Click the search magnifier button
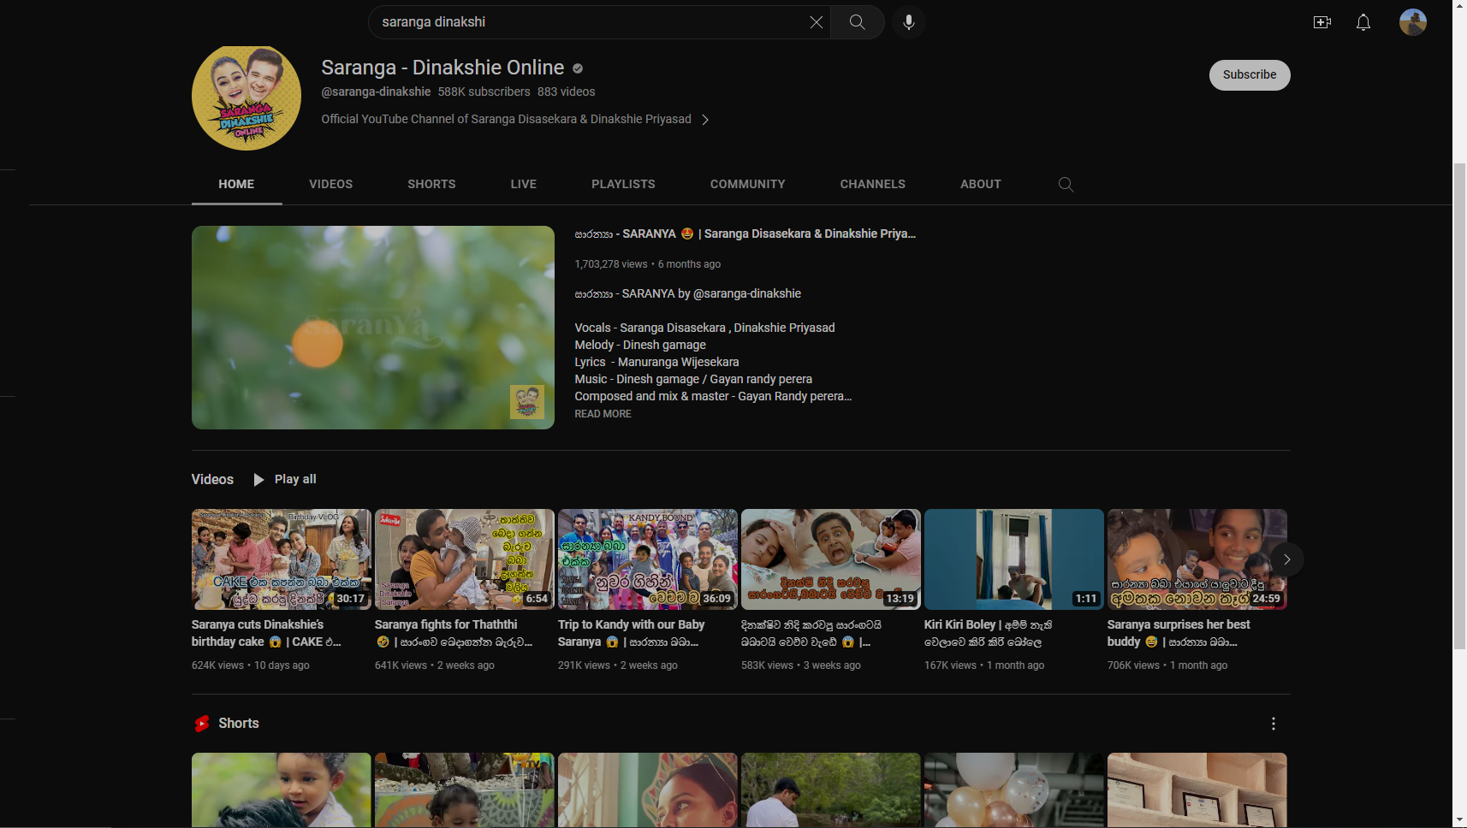This screenshot has width=1467, height=828. click(857, 22)
